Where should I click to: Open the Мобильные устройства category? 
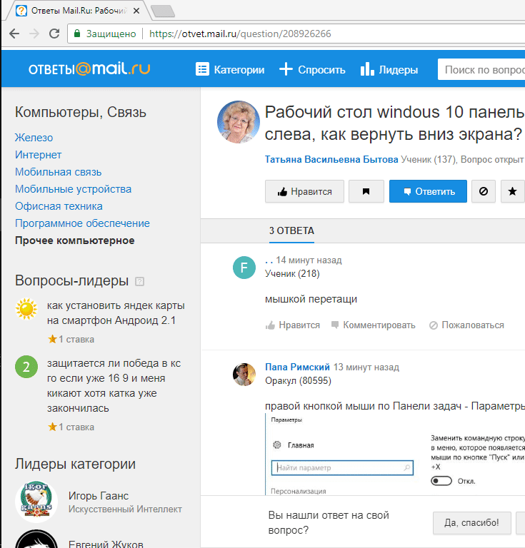click(73, 188)
